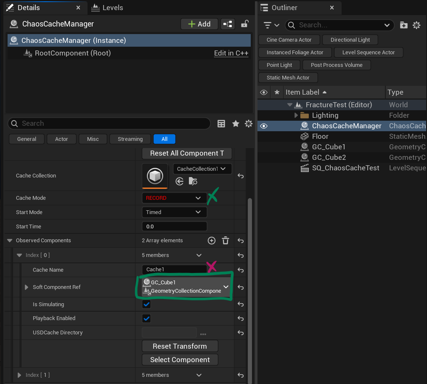This screenshot has height=384, width=427.
Task: Click the Select Component button
Action: [x=180, y=360]
